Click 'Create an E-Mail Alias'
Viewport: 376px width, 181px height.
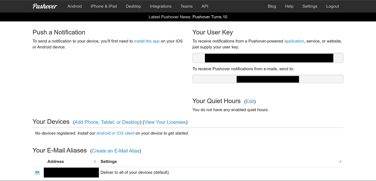[116, 151]
